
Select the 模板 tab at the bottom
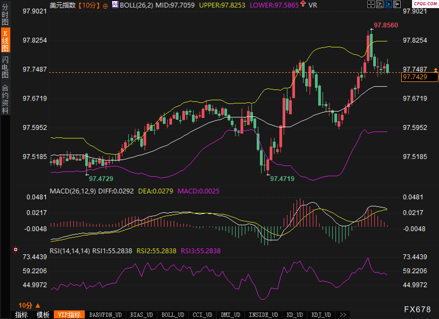43,315
